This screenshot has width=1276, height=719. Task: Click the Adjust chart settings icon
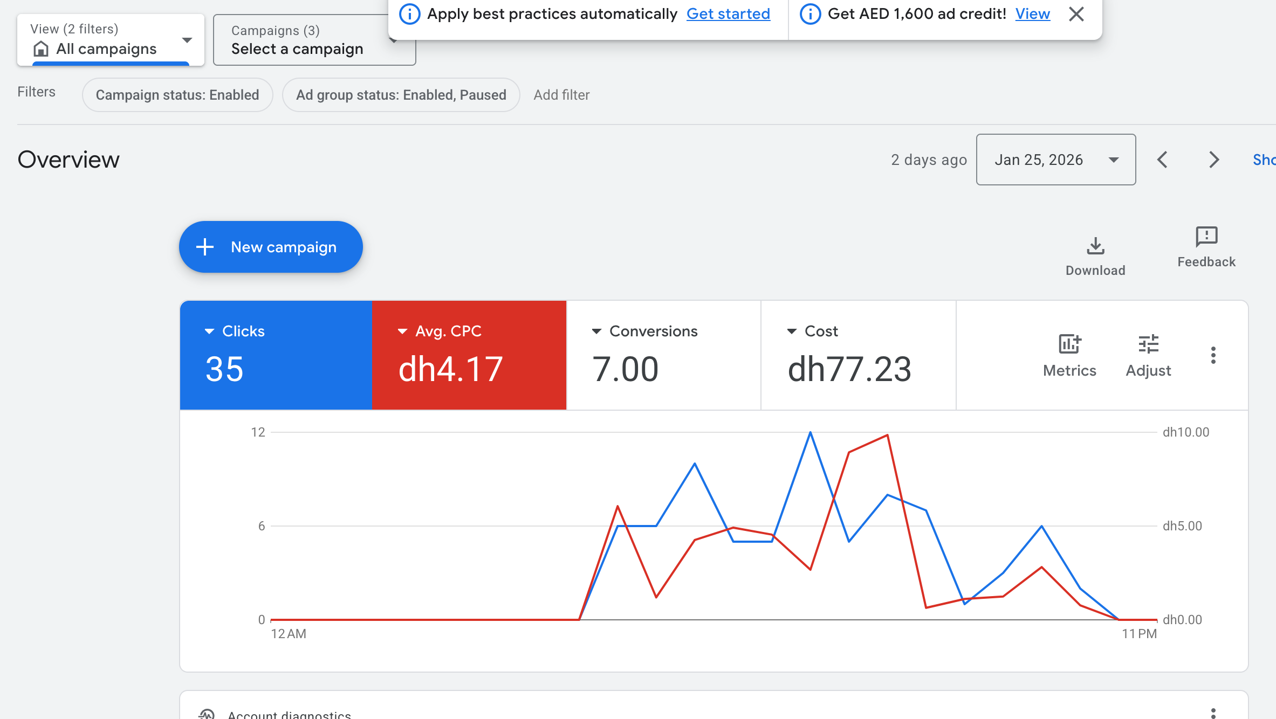pyautogui.click(x=1148, y=344)
